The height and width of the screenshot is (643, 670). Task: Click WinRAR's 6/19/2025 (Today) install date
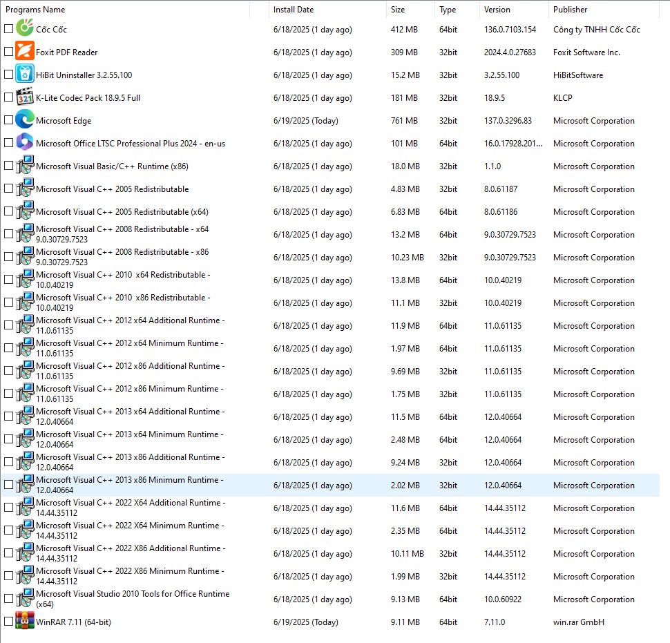[x=305, y=622]
